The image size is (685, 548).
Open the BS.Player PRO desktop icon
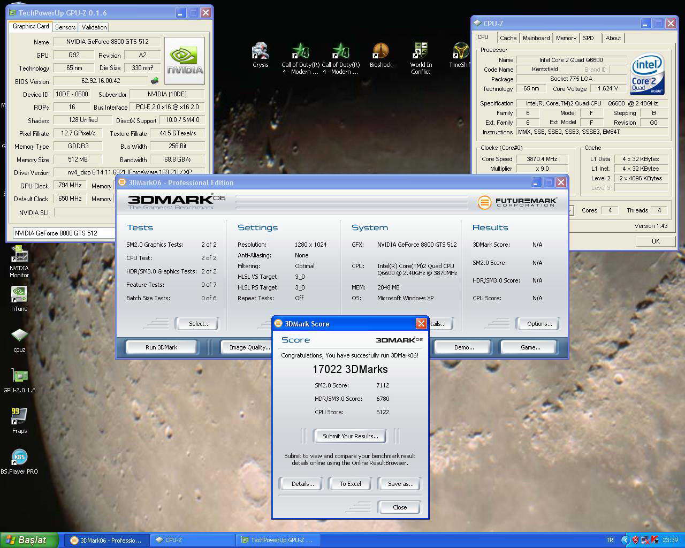(19, 461)
